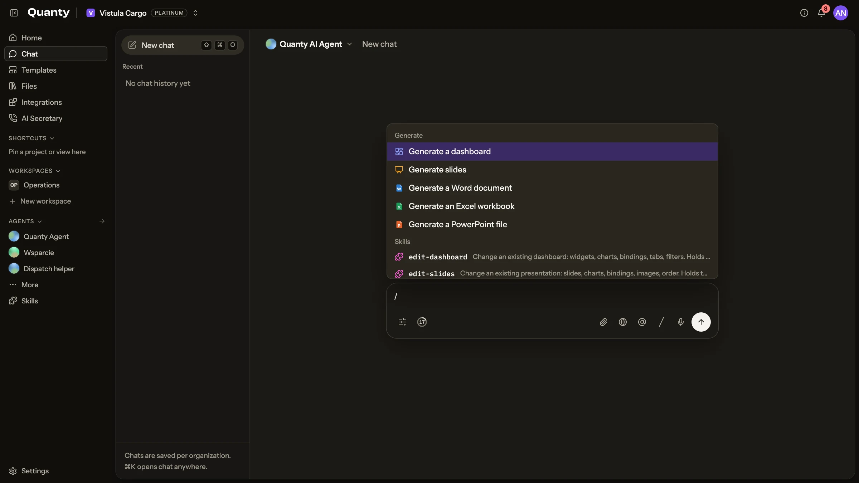Toggle web search globe icon
Viewport: 859px width, 483px height.
623,322
